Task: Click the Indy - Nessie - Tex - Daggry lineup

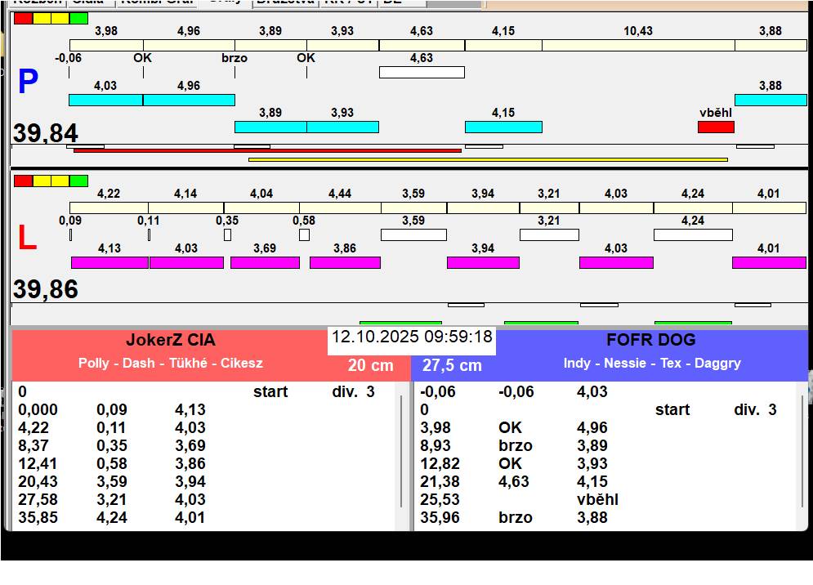Action: coord(652,363)
